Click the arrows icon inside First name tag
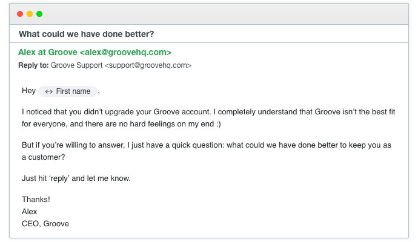The height and width of the screenshot is (242, 418). click(48, 91)
